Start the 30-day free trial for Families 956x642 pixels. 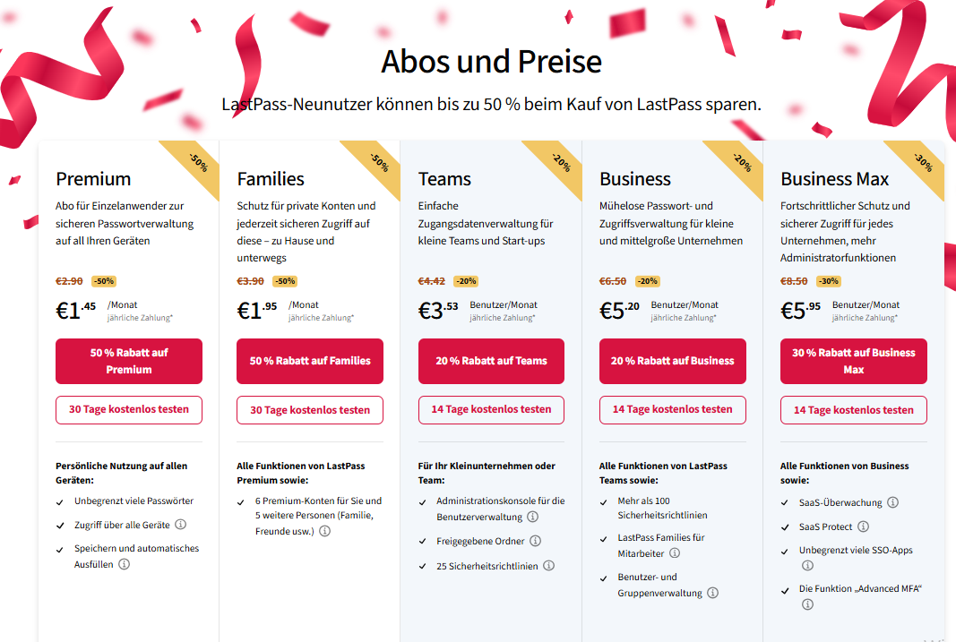point(309,409)
